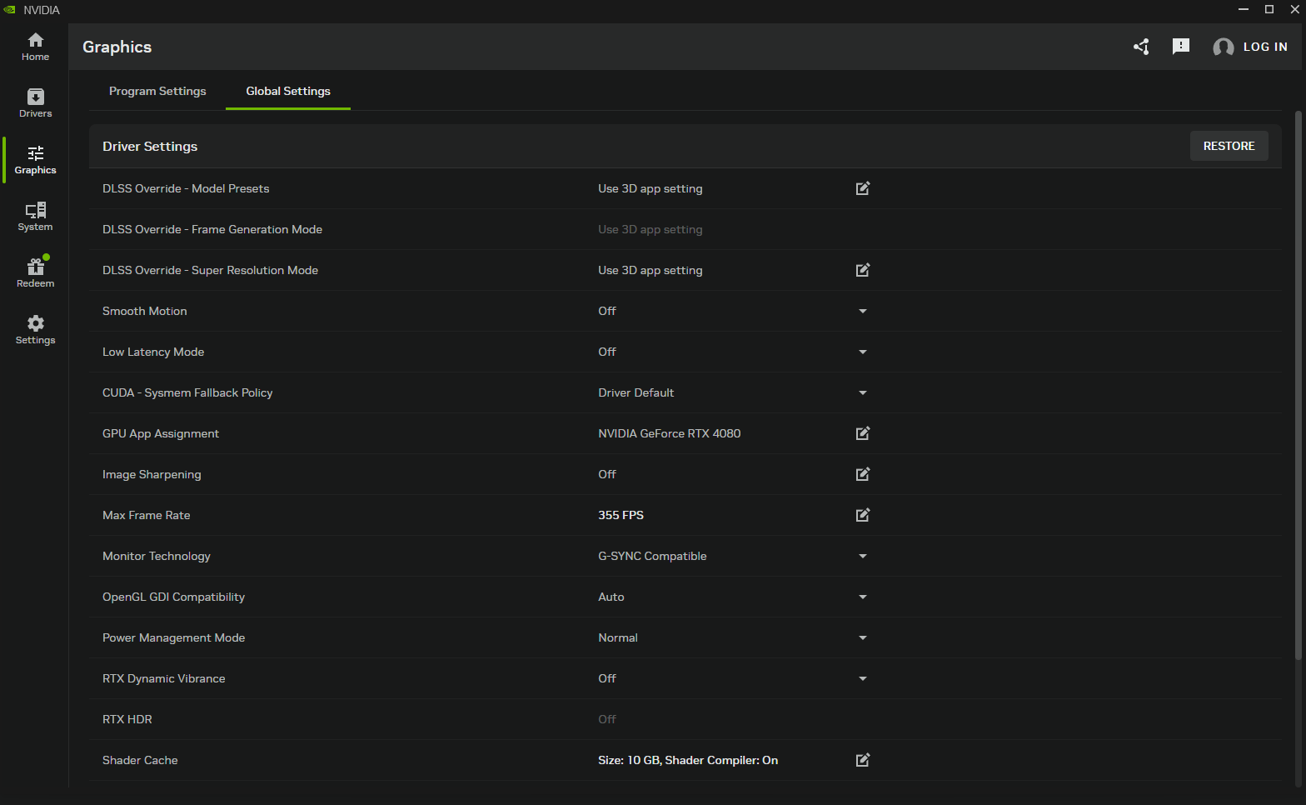Click the Normal power mode value
Viewport: 1306px width, 805px height.
click(x=618, y=637)
